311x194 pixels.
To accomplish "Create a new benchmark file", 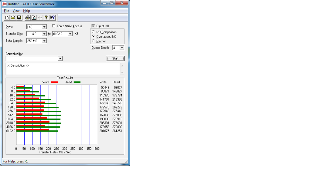I will (7, 18).
